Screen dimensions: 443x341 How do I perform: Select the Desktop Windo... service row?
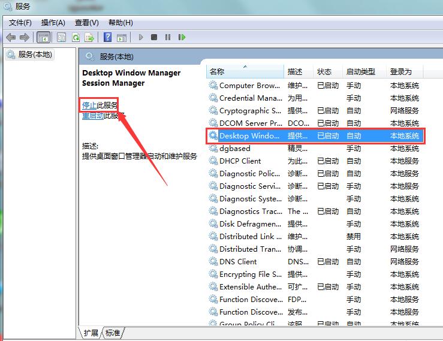315,136
